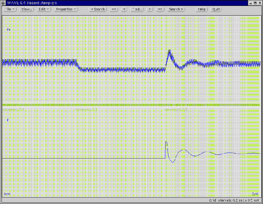Viewport: 263px width, 204px height.
Task: Select the parameters_7_1 annotation marker
Action: tap(86, 109)
